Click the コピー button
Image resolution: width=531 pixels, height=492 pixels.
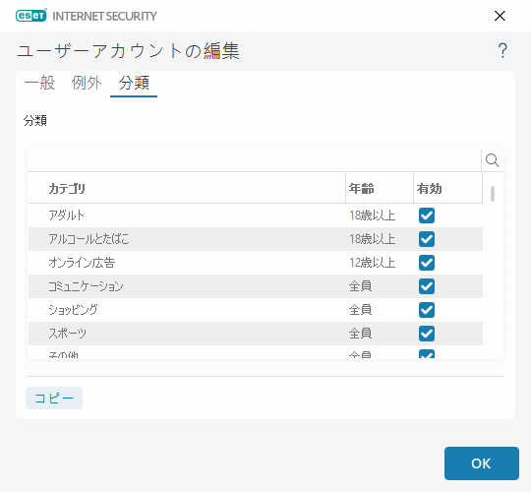54,398
